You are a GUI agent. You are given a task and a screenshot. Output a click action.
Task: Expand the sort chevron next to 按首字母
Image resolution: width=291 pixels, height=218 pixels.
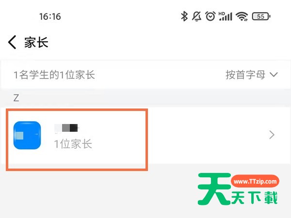point(274,75)
